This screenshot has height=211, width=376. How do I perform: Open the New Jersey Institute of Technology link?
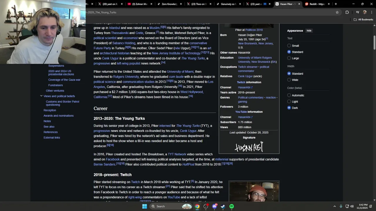176,53
